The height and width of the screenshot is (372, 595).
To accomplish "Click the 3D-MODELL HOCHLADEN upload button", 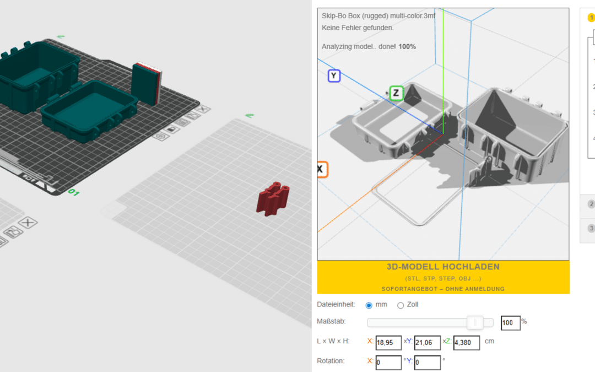I will click(443, 277).
